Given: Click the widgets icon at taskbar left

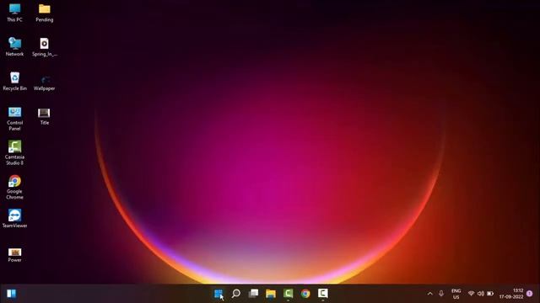Looking at the screenshot, I should tap(11, 294).
